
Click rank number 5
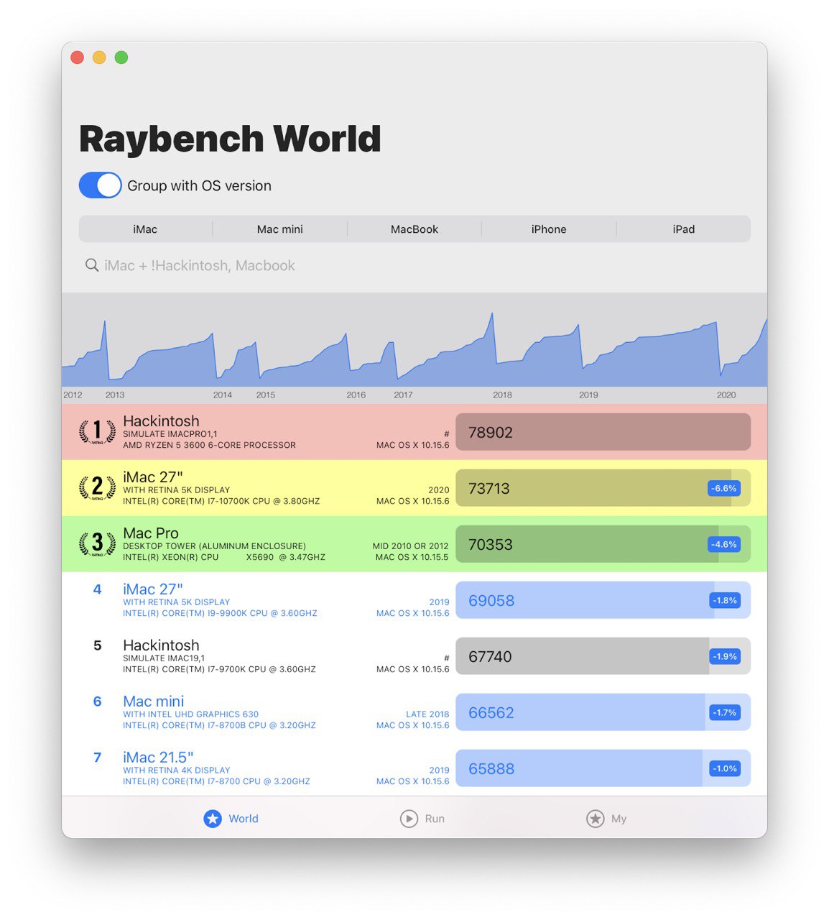coord(97,645)
